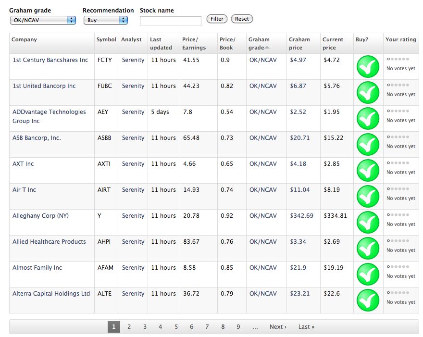This screenshot has width=423, height=337.
Task: Sort by Your rating column header
Action: click(x=400, y=39)
